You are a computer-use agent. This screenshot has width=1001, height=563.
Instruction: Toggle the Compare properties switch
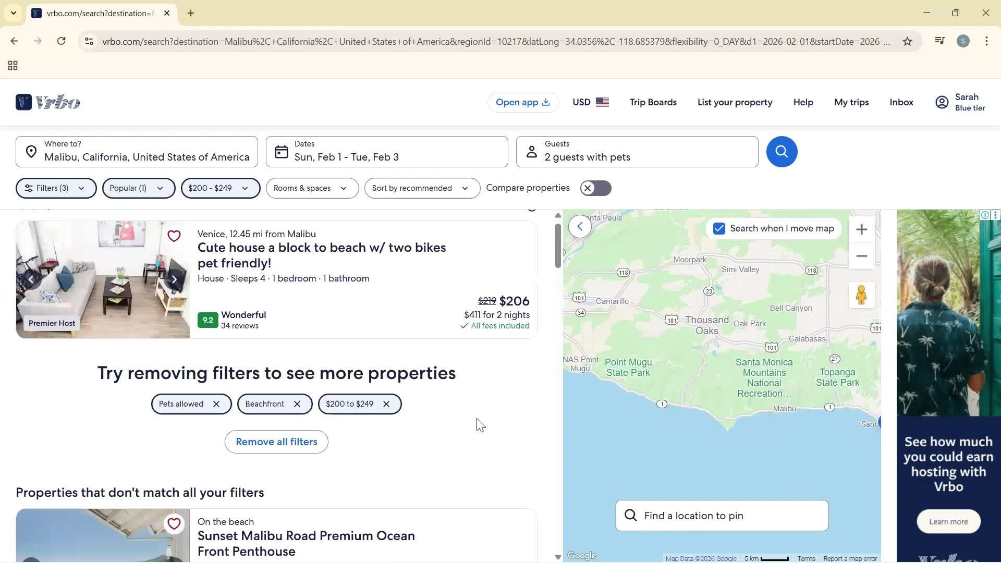tap(595, 188)
